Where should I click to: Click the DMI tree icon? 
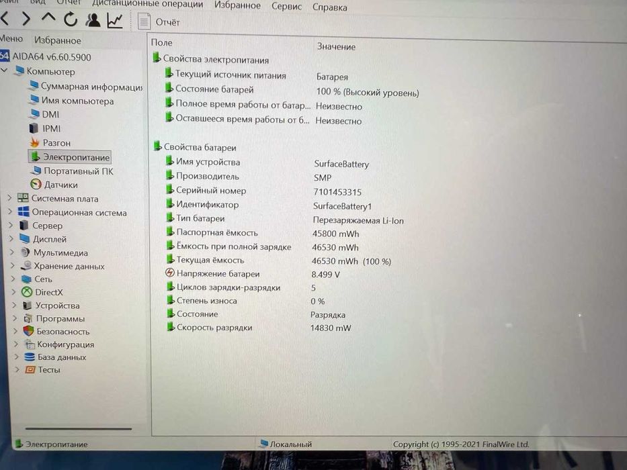click(x=34, y=114)
